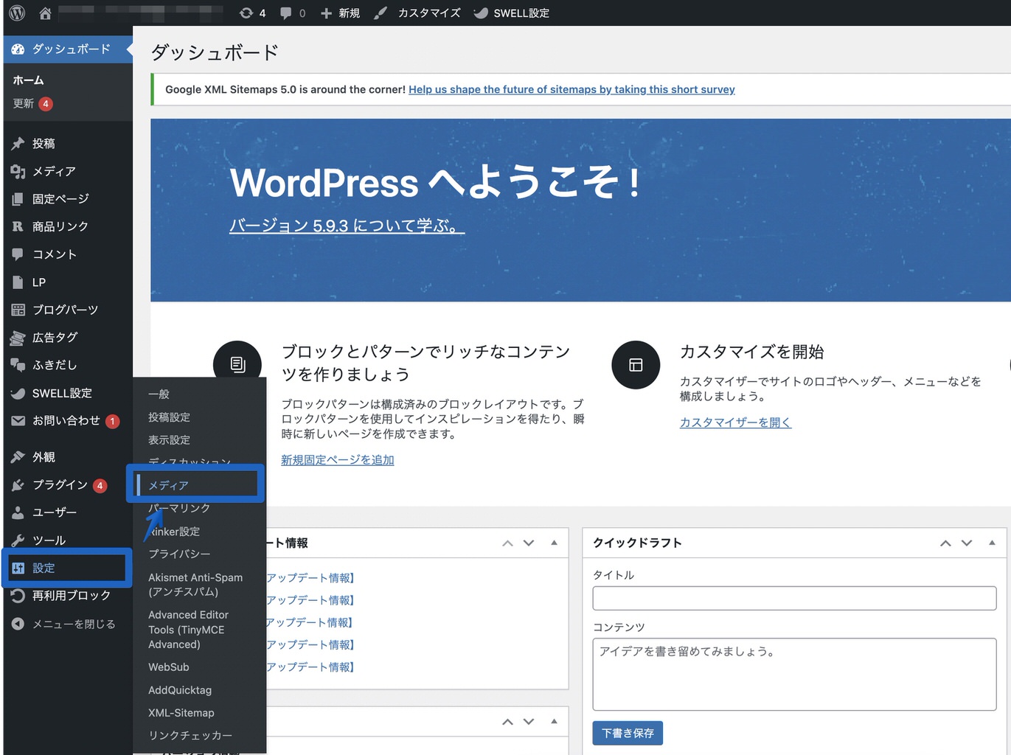Click the 広告タグ icon

(18, 338)
